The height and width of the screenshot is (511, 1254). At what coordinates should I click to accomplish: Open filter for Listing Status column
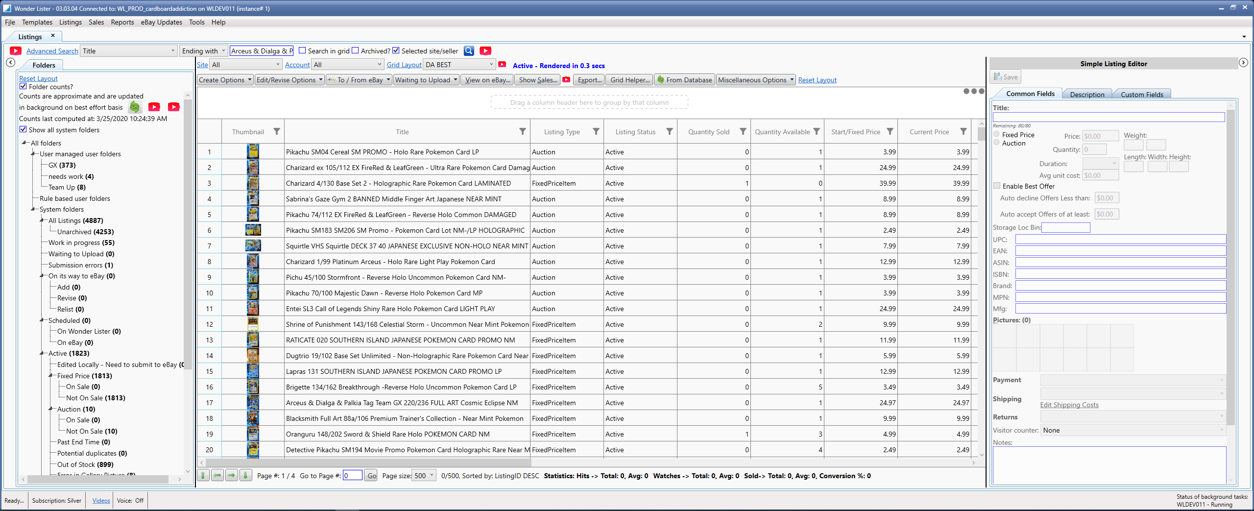pyautogui.click(x=669, y=132)
